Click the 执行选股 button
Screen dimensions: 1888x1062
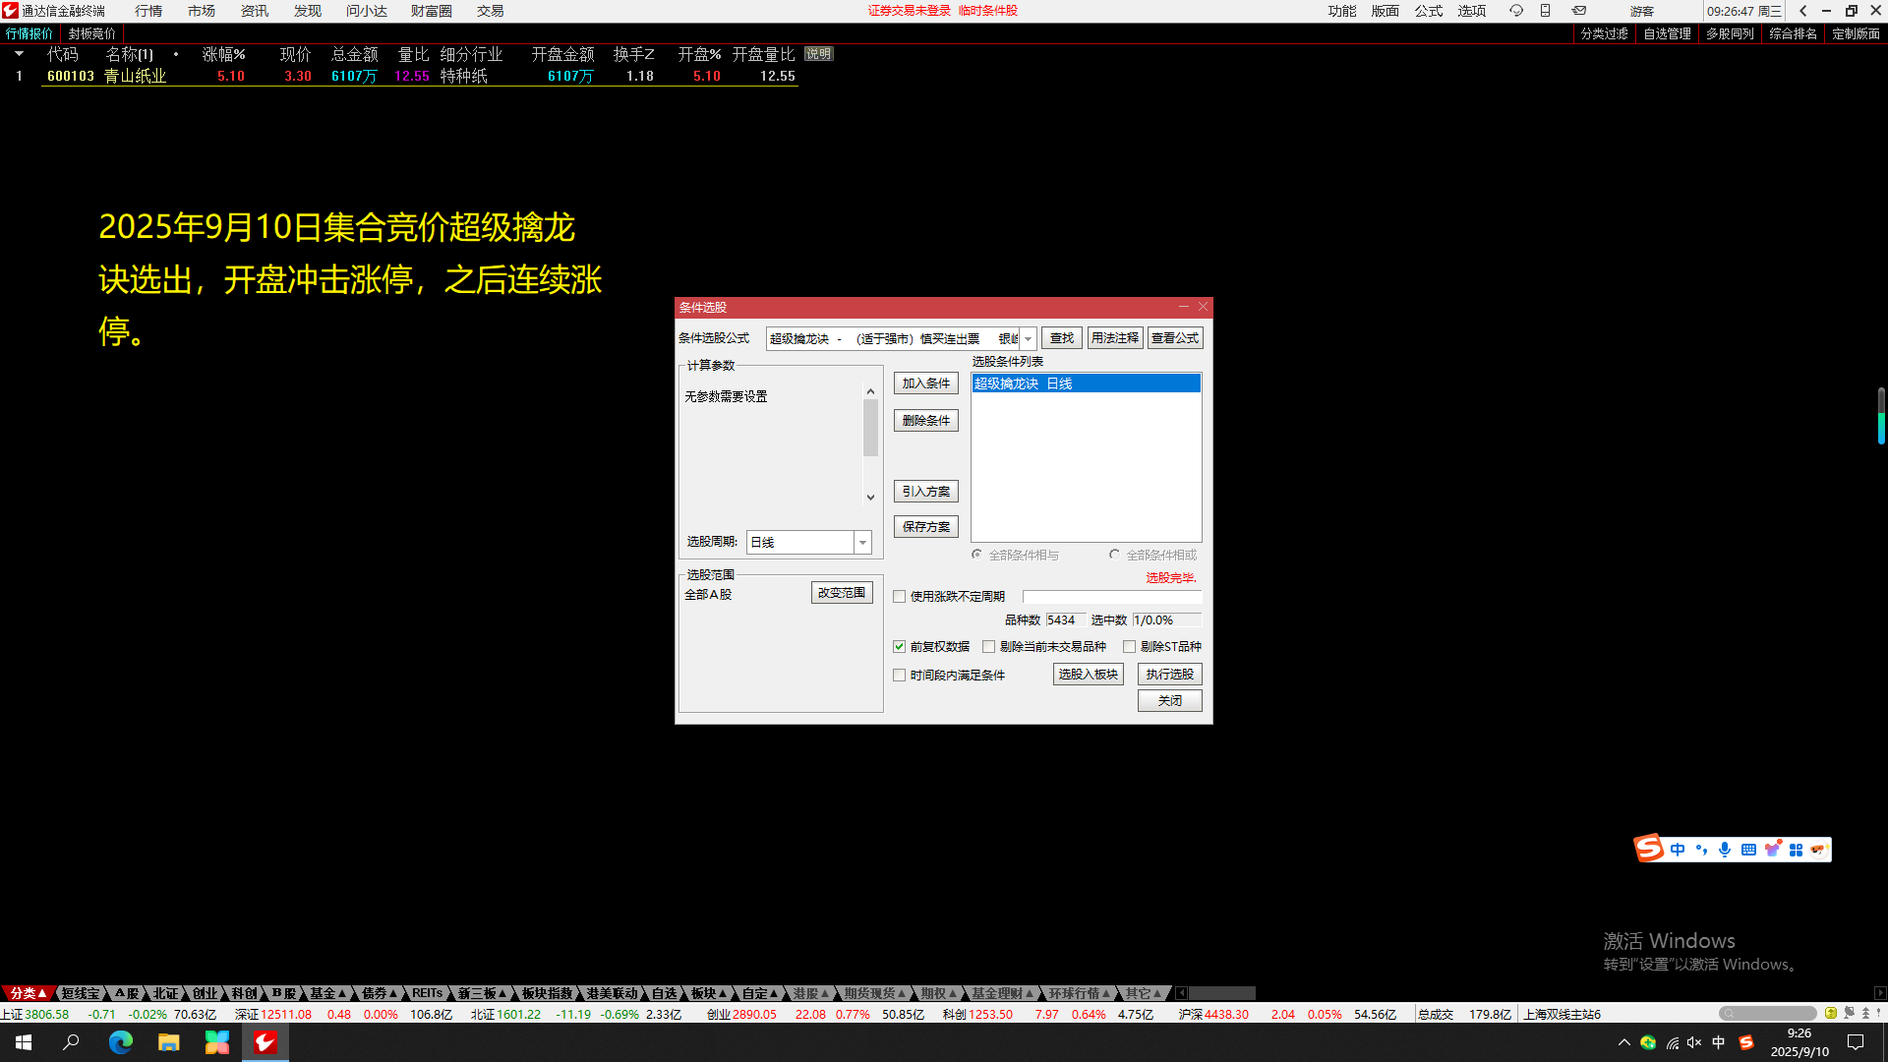[1169, 675]
